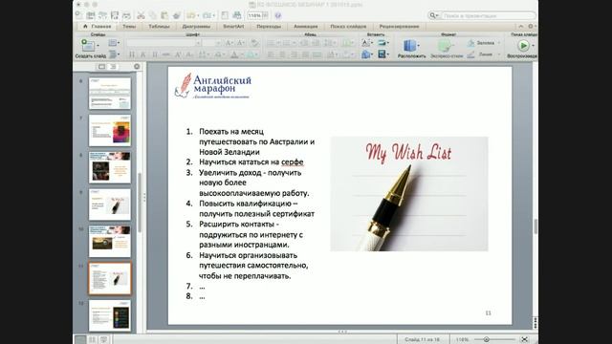Select slide 12 thumbnail
The height and width of the screenshot is (344, 612).
click(x=110, y=315)
